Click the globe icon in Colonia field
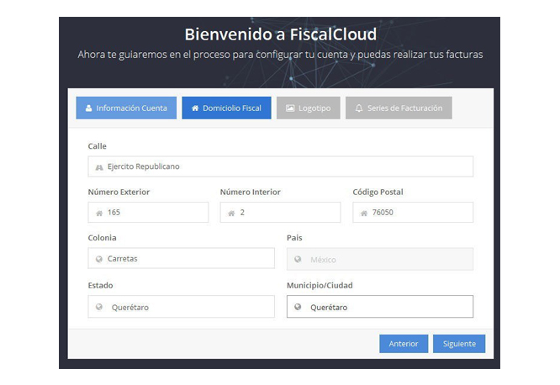This screenshot has height=385, width=560. (99, 259)
